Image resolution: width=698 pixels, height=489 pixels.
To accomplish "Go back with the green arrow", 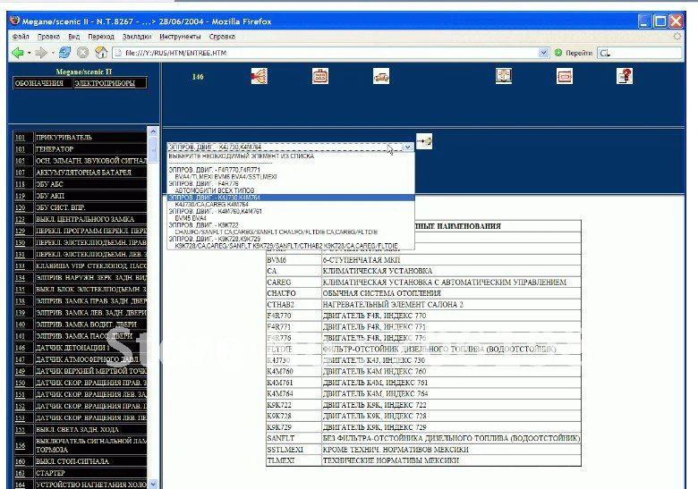I will (x=17, y=53).
